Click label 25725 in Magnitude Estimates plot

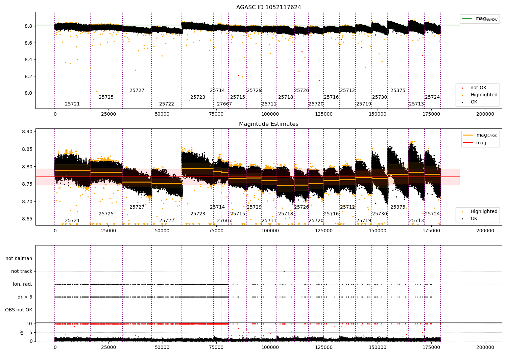pos(106,214)
